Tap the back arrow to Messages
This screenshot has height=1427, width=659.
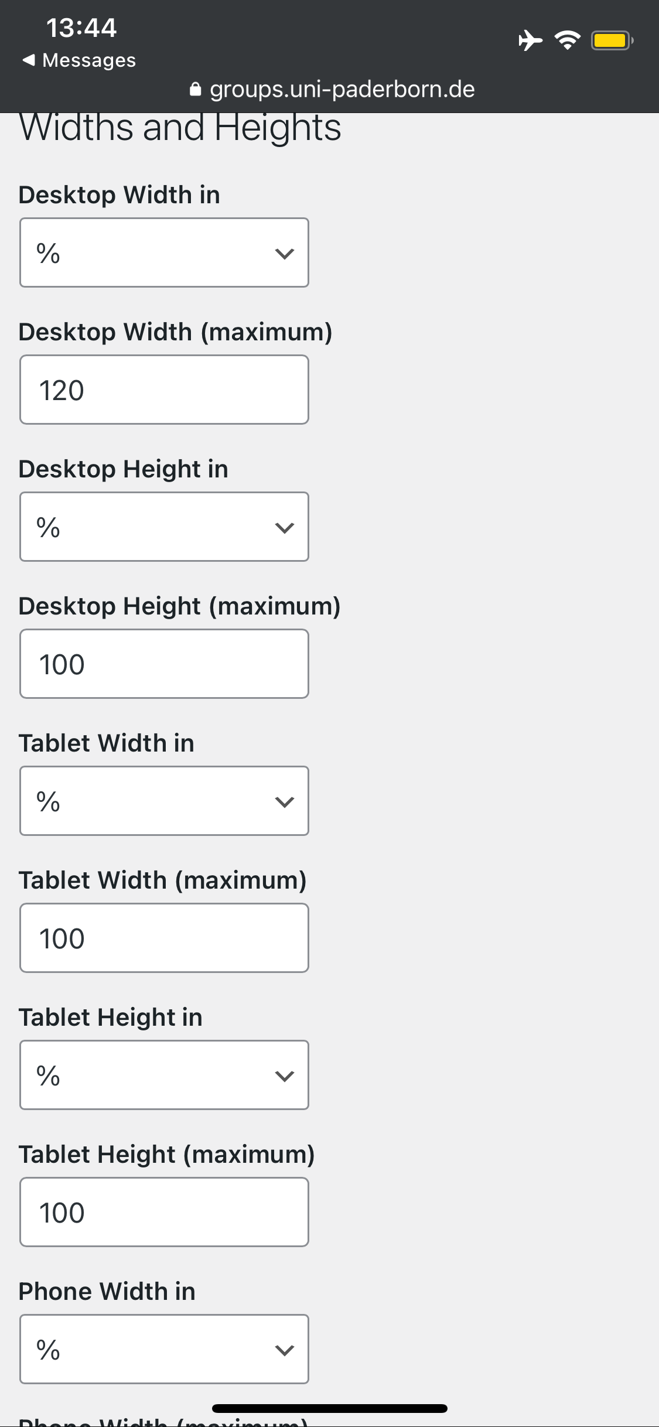tap(28, 60)
